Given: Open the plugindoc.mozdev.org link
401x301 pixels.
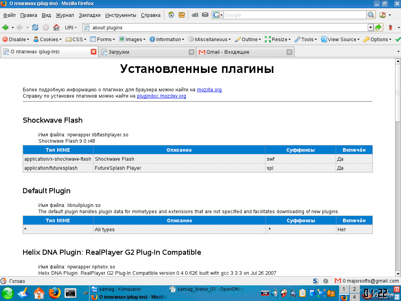Looking at the screenshot, I should tap(161, 96).
